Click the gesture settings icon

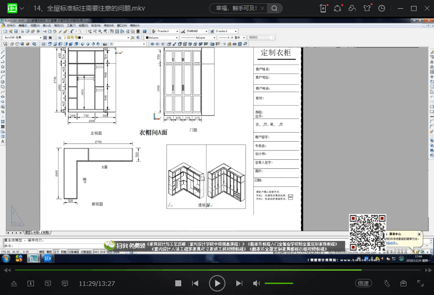pos(387,284)
